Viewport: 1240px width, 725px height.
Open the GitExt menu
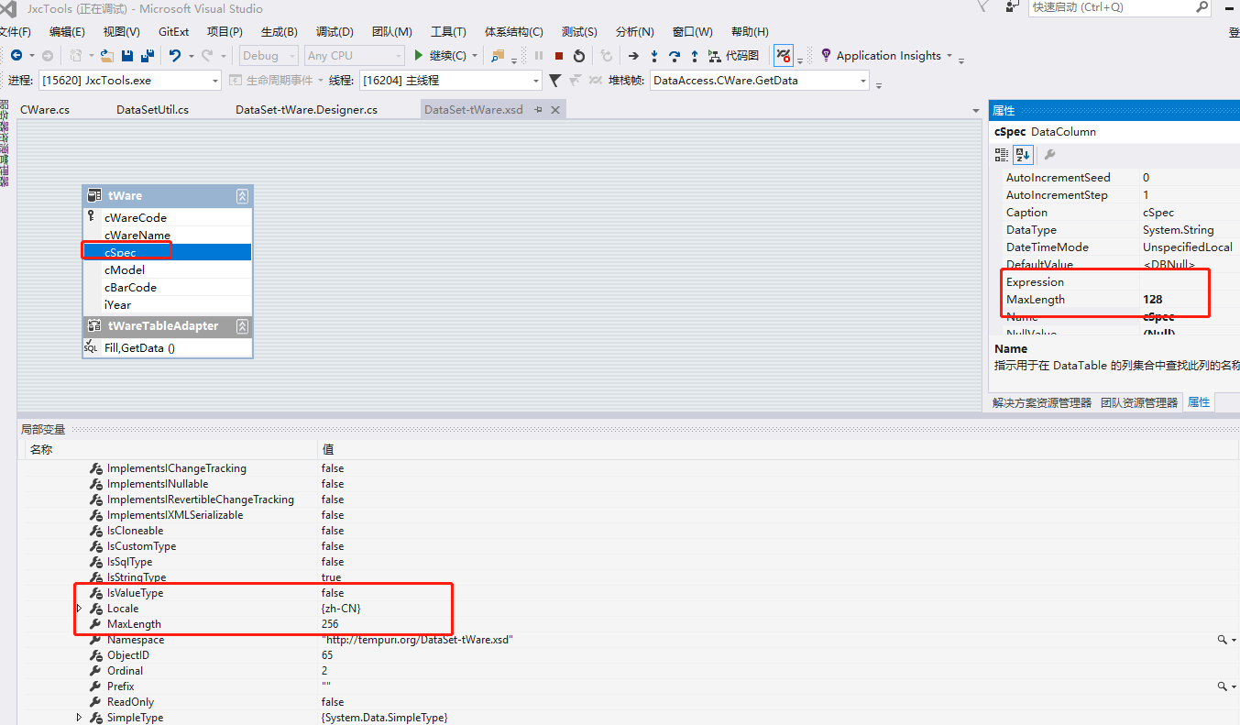(174, 32)
